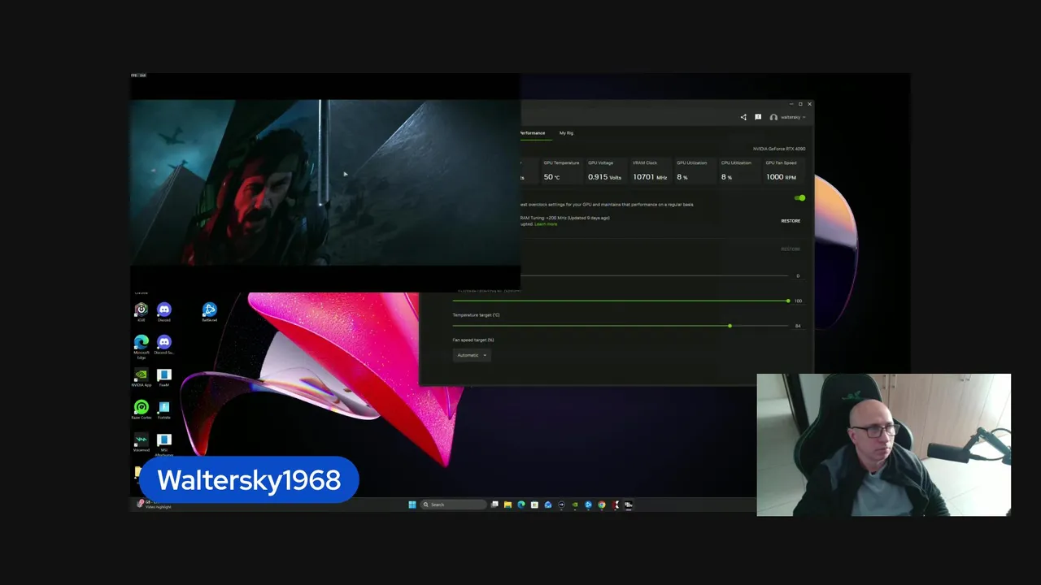Launch Battle.net from the desktop
Viewport: 1041px width, 585px height.
[x=210, y=312]
